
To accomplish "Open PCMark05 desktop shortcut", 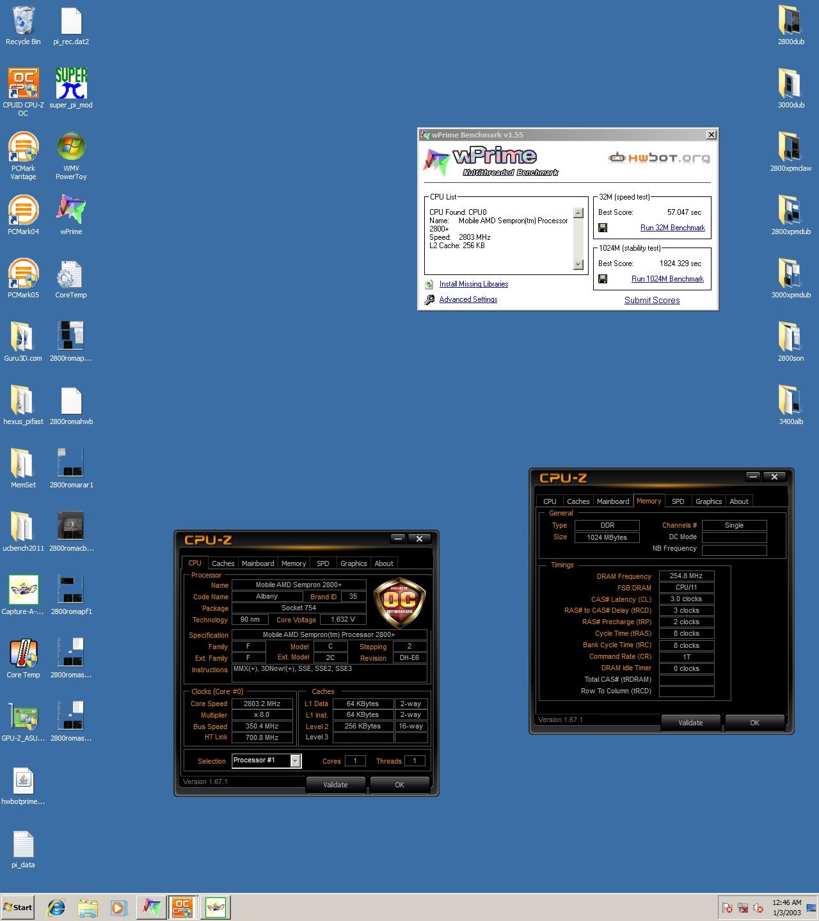I will (x=23, y=278).
